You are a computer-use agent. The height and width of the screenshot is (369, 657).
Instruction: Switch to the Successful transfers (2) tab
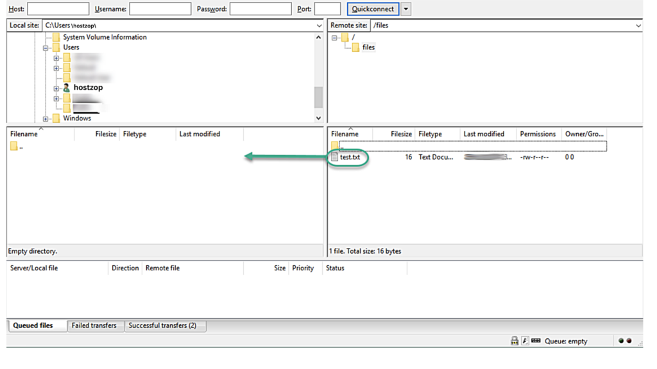162,325
